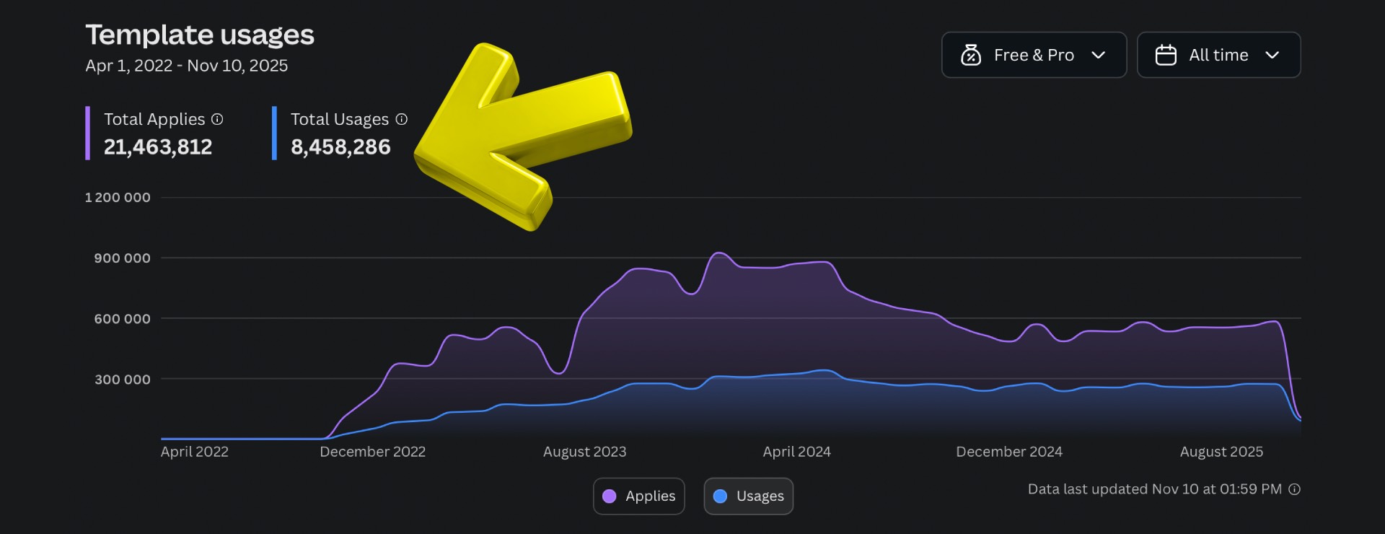
Task: Click the money bag icon in Free & Pro
Action: click(971, 55)
